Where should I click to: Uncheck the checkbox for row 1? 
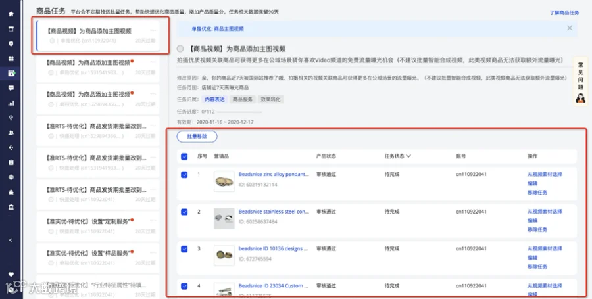tap(184, 175)
